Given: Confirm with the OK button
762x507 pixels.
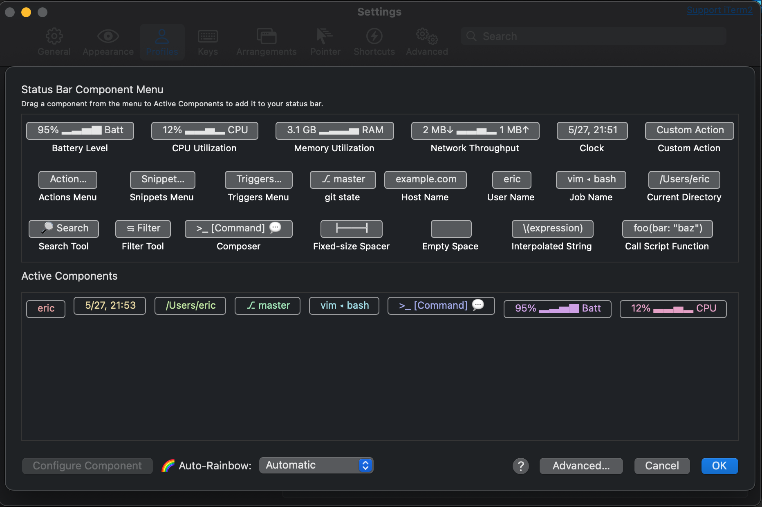Looking at the screenshot, I should [719, 466].
